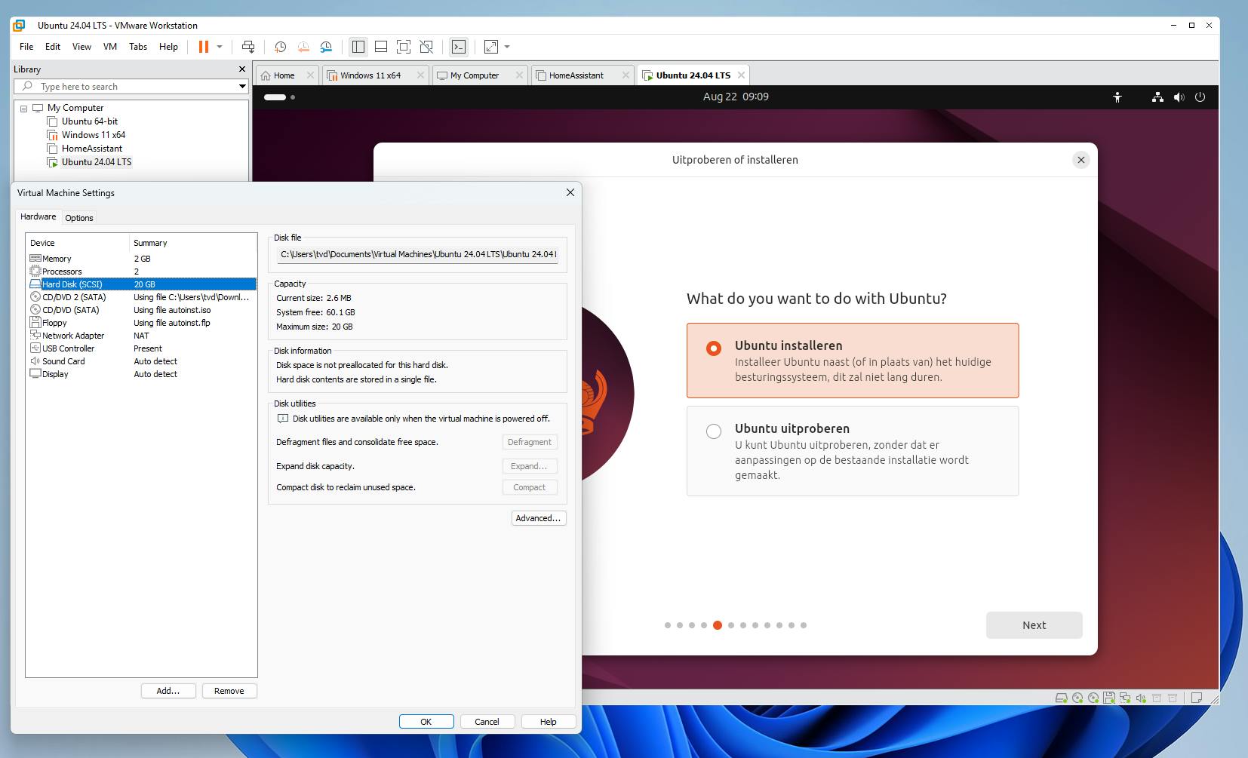Click Next in the Ubuntu installer
This screenshot has width=1248, height=758.
point(1034,625)
